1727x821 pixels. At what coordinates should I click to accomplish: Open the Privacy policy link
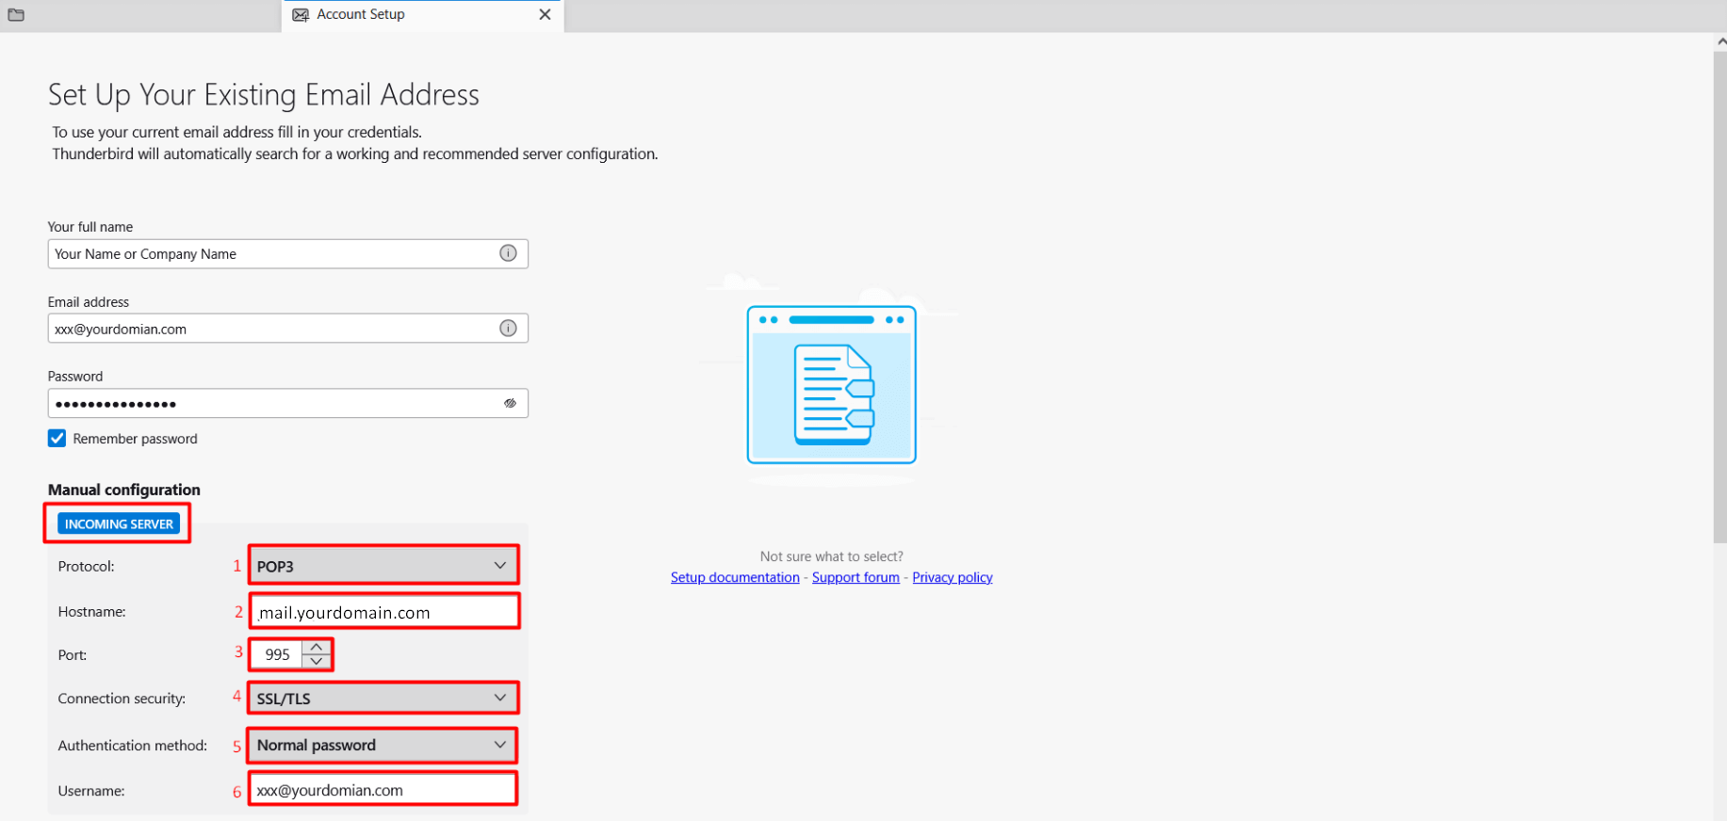tap(952, 577)
